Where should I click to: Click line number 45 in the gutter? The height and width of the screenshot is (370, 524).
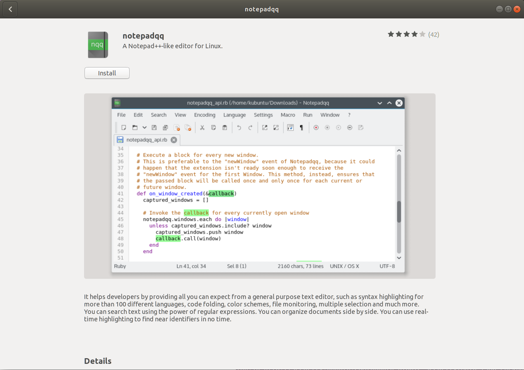(120, 220)
